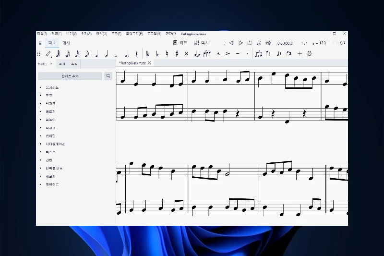The image size is (384, 256).
Task: Open the search palettes magnifier
Action: coord(108,76)
